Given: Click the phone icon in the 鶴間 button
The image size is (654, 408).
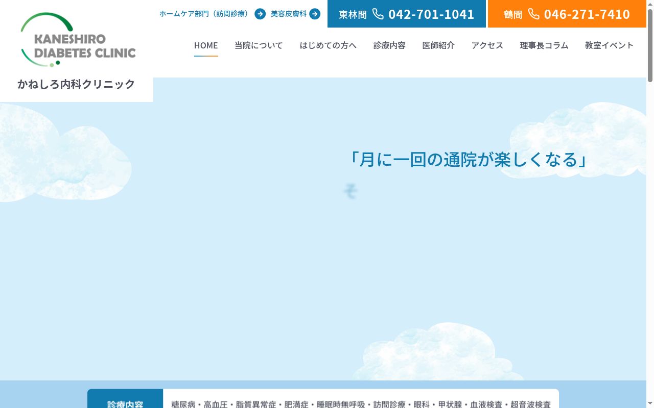Looking at the screenshot, I should pos(534,14).
